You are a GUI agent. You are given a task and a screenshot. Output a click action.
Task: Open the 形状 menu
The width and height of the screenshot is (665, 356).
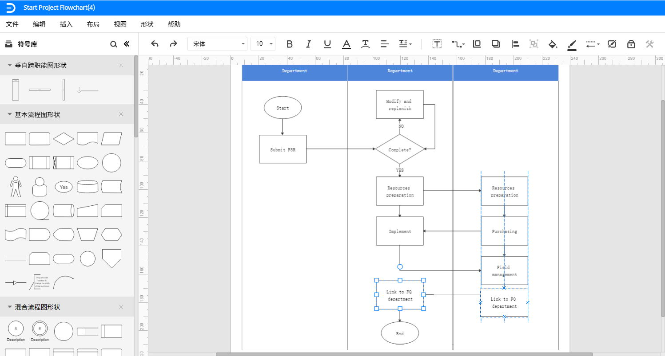(147, 24)
